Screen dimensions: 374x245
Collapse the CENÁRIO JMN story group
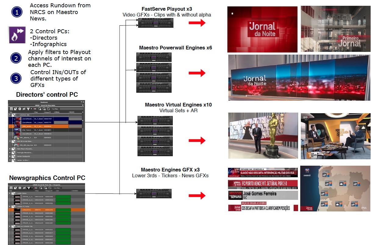10,115
